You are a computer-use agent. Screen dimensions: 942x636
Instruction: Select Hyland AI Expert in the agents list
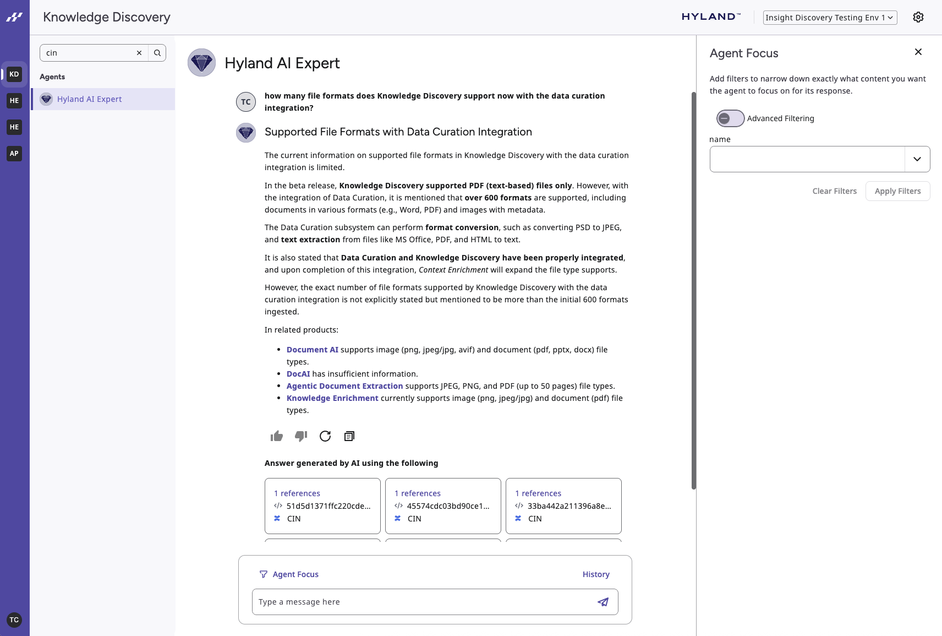(x=103, y=99)
